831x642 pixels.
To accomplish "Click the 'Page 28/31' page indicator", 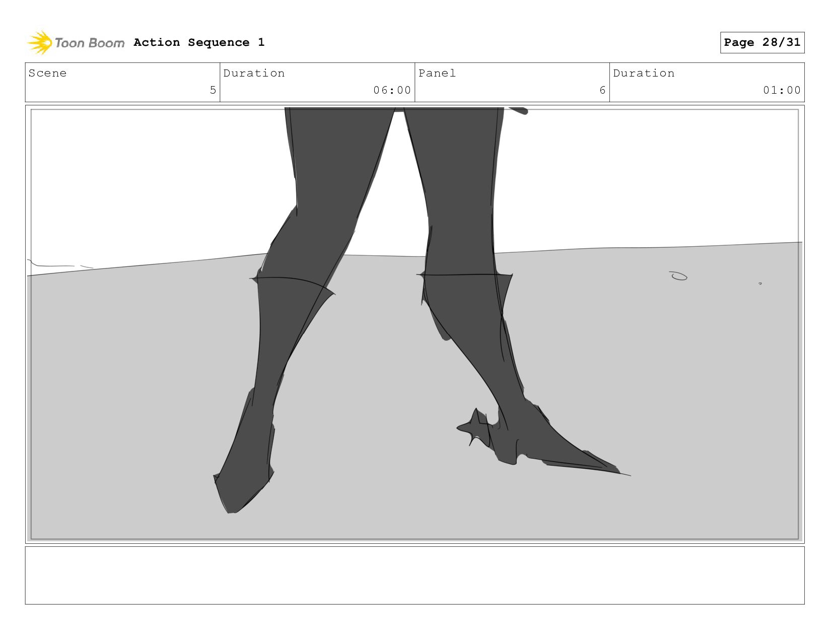I will point(762,42).
